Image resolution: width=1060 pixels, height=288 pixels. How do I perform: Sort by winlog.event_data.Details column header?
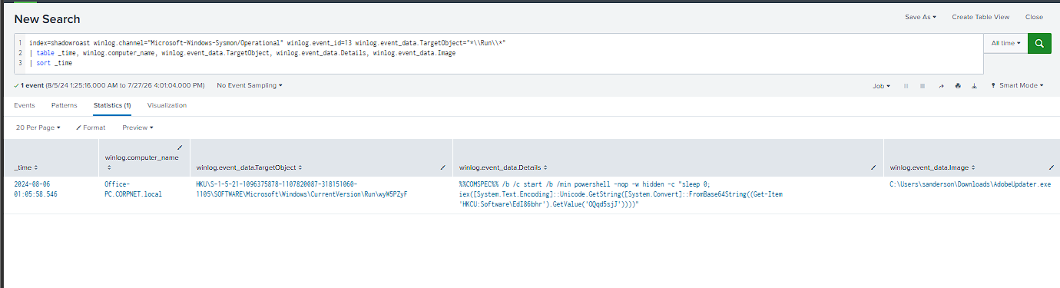(x=502, y=167)
